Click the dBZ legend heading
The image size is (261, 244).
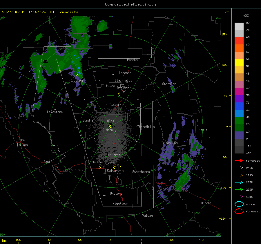pos(246,15)
